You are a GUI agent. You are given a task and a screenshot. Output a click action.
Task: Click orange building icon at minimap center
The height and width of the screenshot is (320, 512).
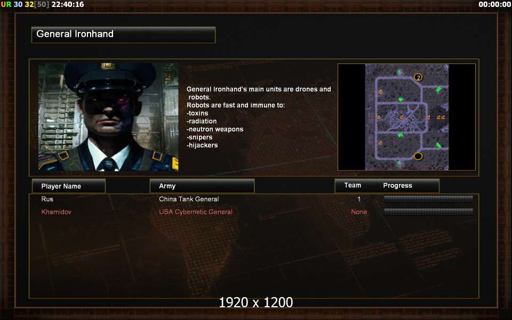pyautogui.click(x=401, y=117)
